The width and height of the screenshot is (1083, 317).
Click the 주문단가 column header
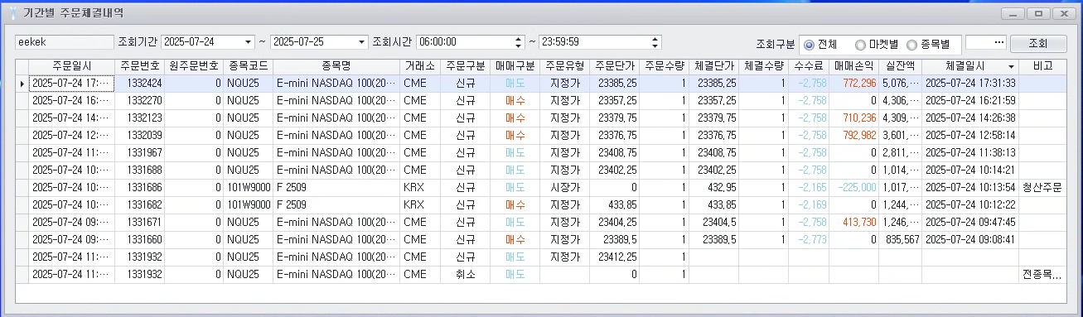[614, 66]
